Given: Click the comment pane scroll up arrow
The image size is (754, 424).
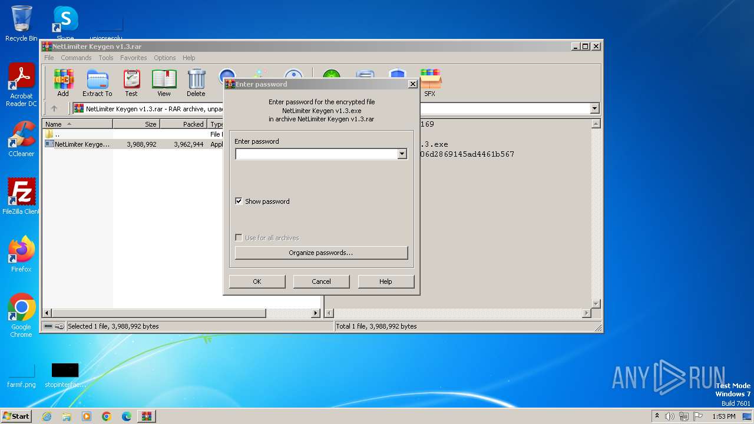Looking at the screenshot, I should click(596, 124).
